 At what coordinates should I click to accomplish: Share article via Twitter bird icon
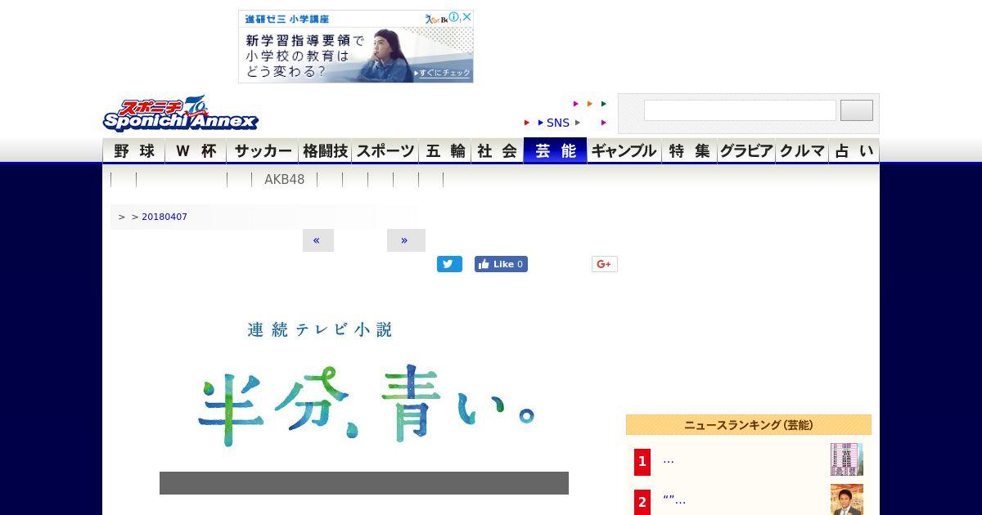pos(449,264)
